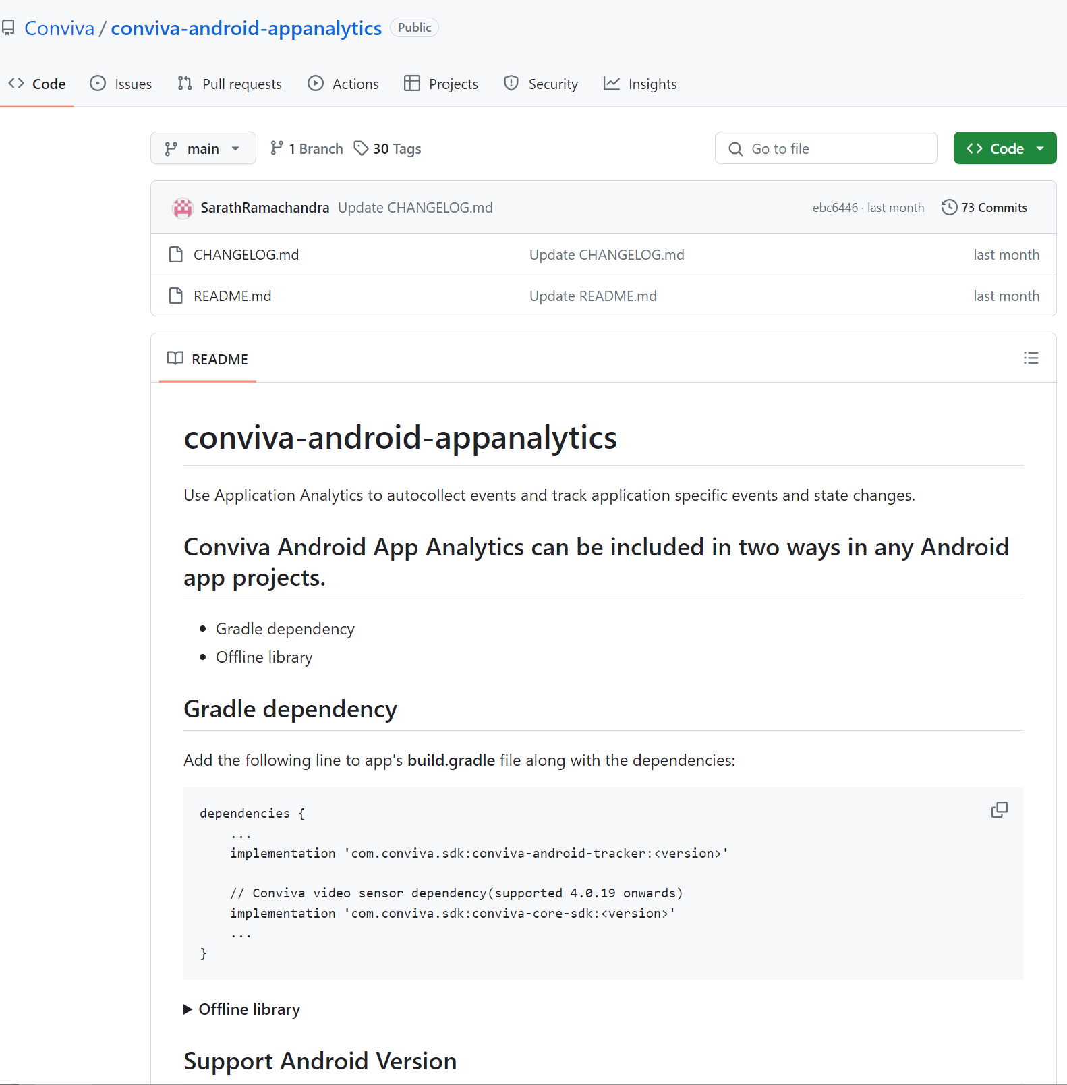Open the Actions tab
Image resolution: width=1067 pixels, height=1085 pixels.
coord(343,84)
